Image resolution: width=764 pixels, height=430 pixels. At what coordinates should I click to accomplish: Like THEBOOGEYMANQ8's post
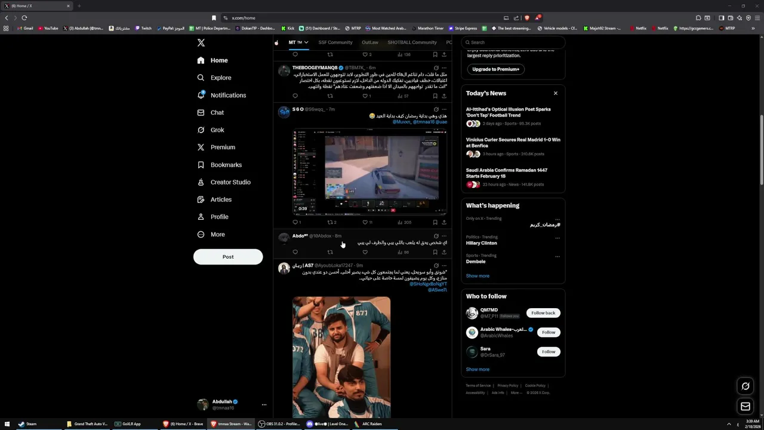pyautogui.click(x=365, y=96)
